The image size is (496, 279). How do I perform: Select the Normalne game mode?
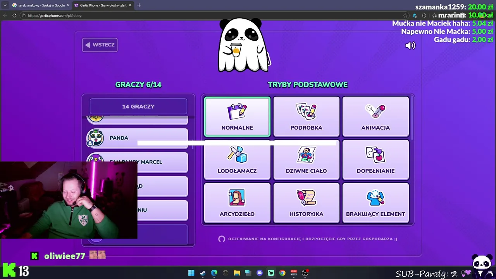[x=237, y=117]
